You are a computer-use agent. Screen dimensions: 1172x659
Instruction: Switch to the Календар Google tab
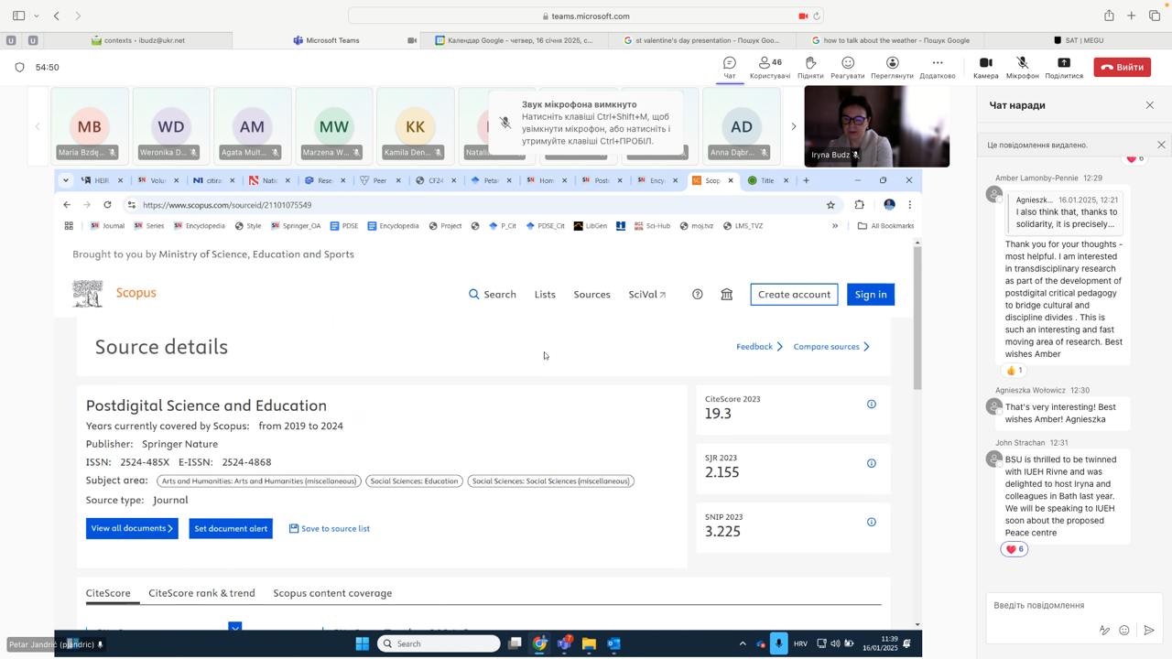pos(515,40)
